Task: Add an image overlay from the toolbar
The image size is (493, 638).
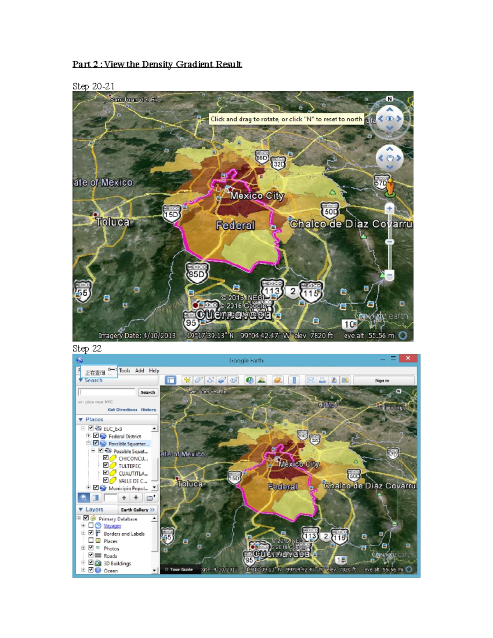Action: [222, 380]
